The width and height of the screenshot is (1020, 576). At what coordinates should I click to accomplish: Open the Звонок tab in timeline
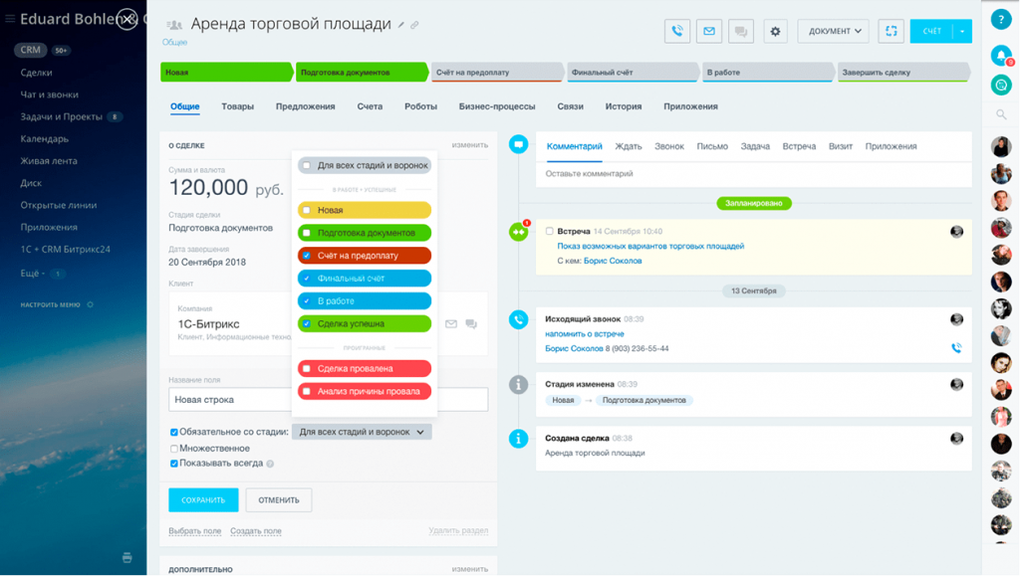(668, 147)
